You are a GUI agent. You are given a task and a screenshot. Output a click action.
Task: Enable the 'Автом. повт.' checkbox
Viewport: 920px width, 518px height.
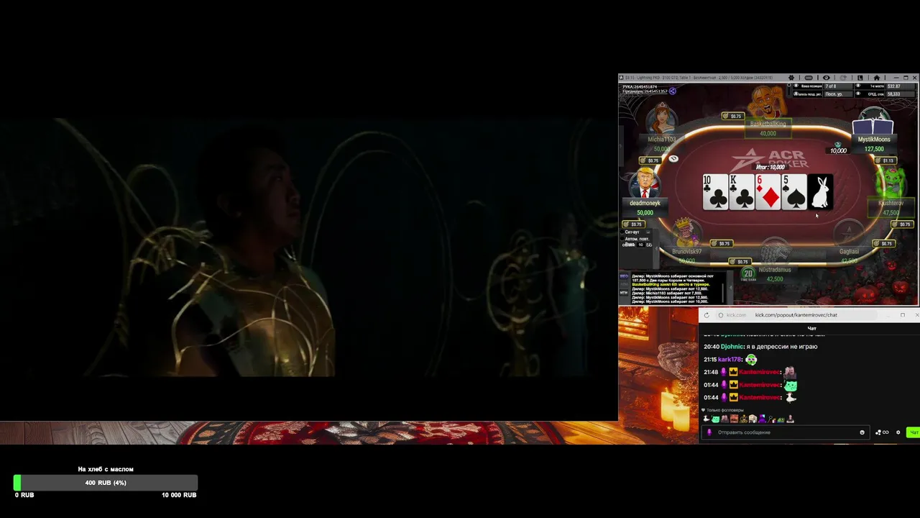click(622, 239)
